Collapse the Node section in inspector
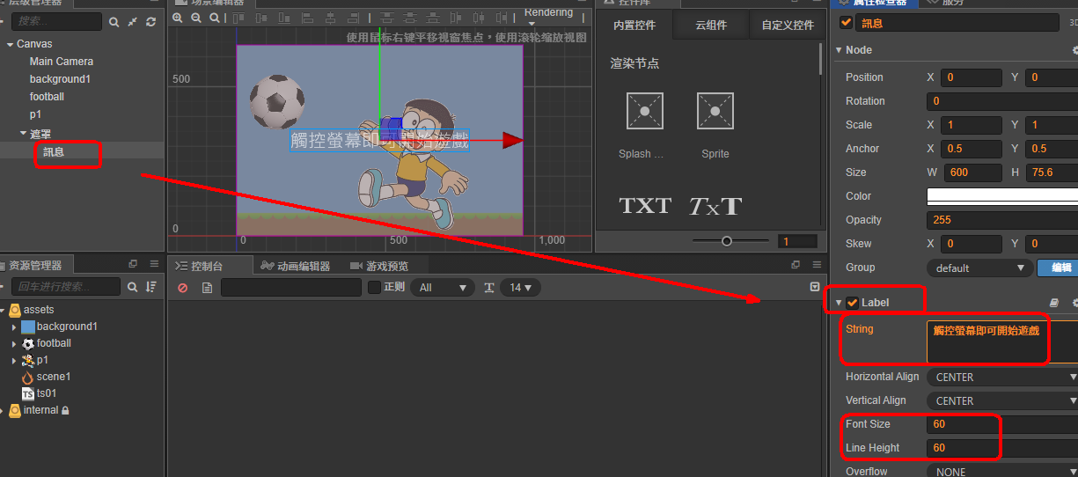 click(x=839, y=50)
